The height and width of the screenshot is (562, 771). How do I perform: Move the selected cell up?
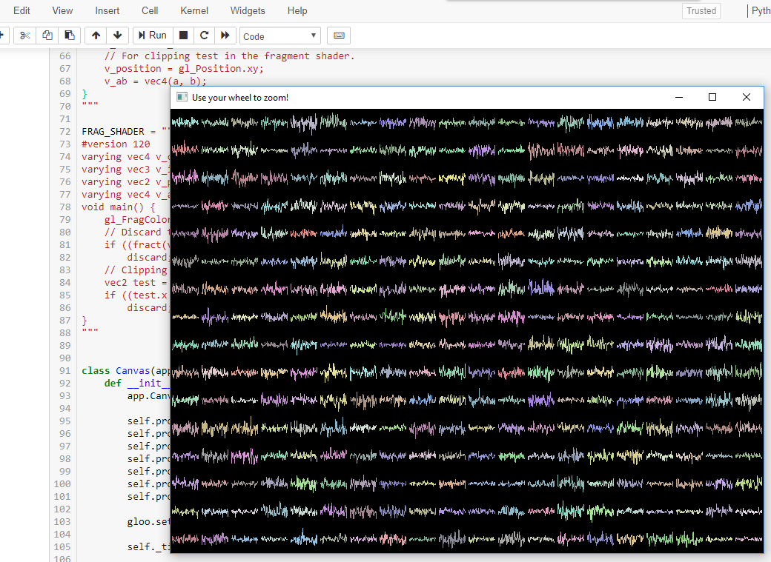coord(96,35)
